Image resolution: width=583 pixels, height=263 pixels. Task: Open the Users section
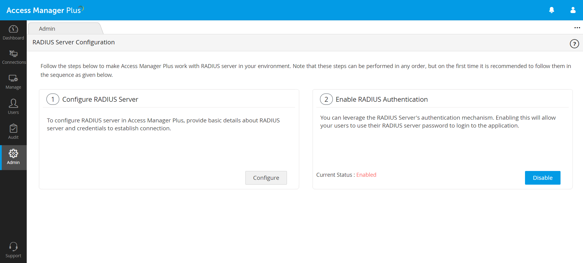pos(13,107)
